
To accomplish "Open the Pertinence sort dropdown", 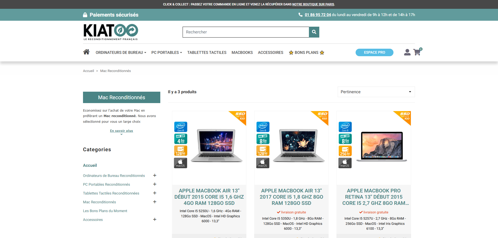I will pos(376,92).
